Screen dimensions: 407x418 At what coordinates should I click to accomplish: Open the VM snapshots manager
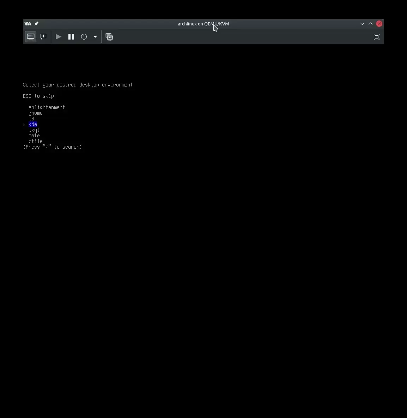[109, 37]
